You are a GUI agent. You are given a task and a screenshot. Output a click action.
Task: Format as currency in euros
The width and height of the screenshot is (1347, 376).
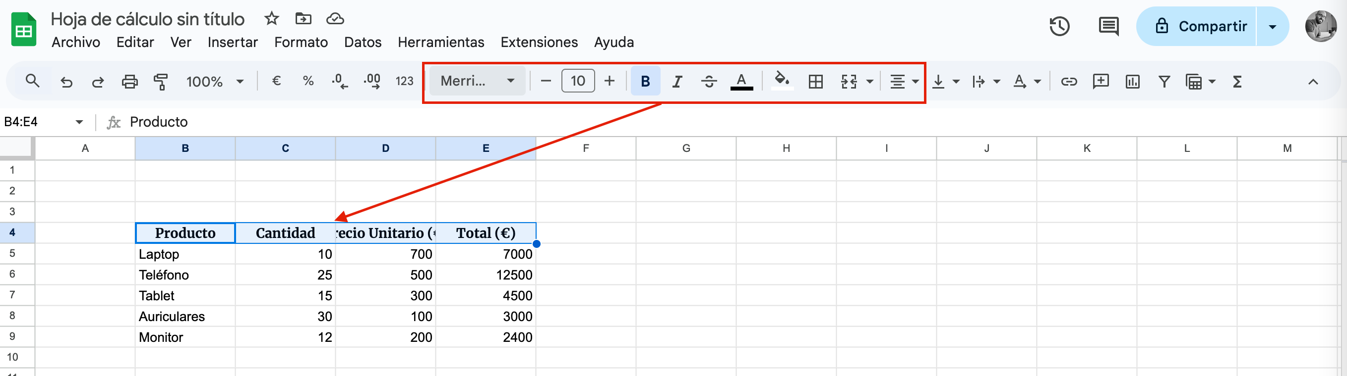(x=277, y=81)
